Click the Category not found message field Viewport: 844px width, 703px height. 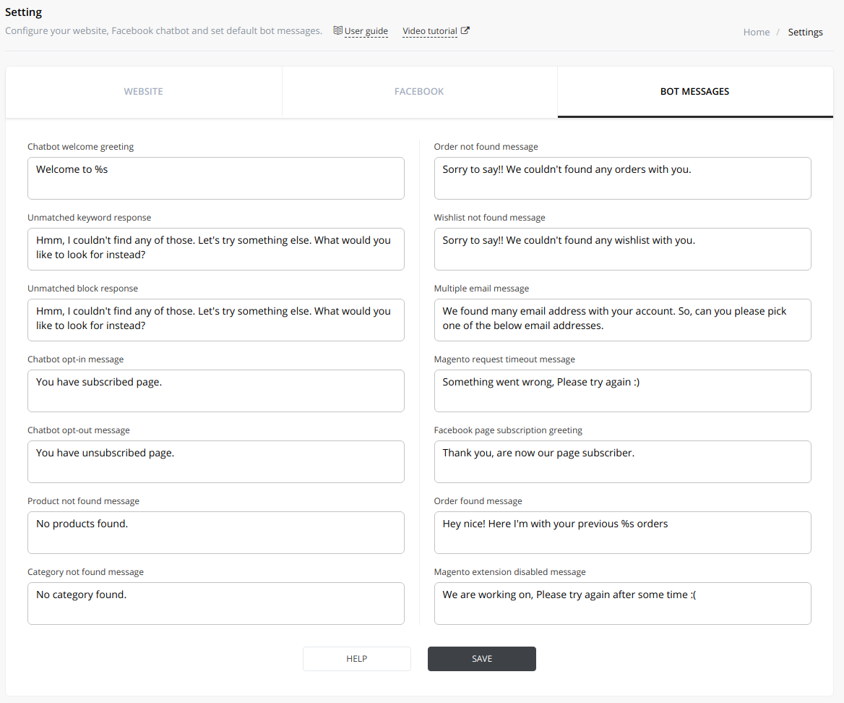point(216,603)
